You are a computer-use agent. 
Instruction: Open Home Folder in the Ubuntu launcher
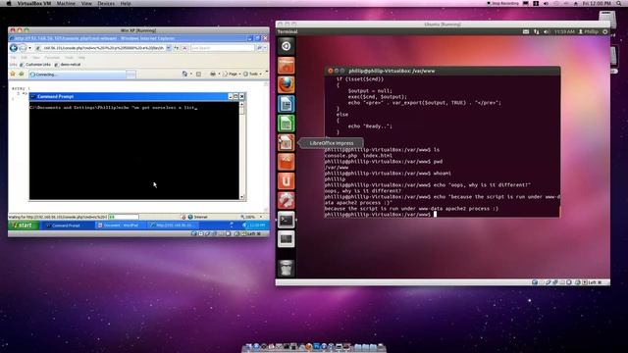point(286,66)
